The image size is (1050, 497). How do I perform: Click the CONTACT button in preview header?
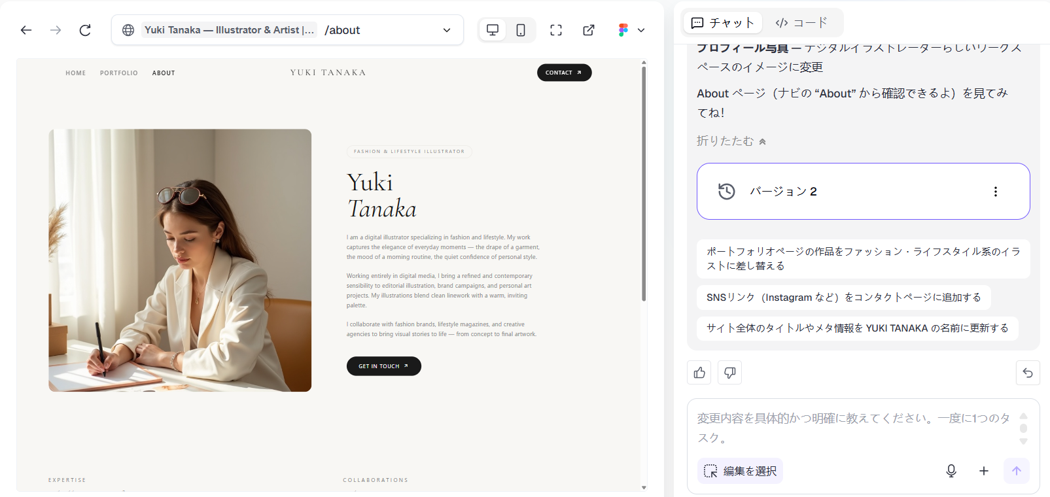564,73
